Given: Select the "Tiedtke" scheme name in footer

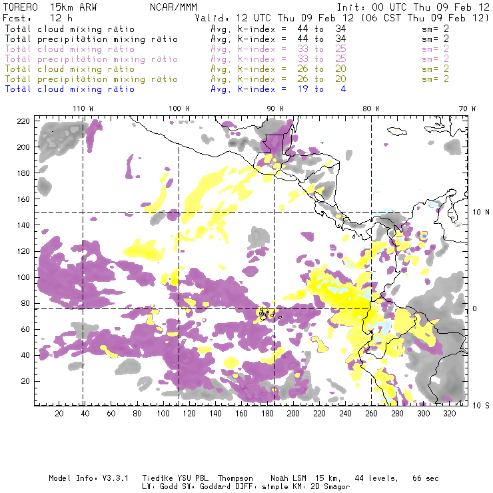Looking at the screenshot, I should (158, 478).
